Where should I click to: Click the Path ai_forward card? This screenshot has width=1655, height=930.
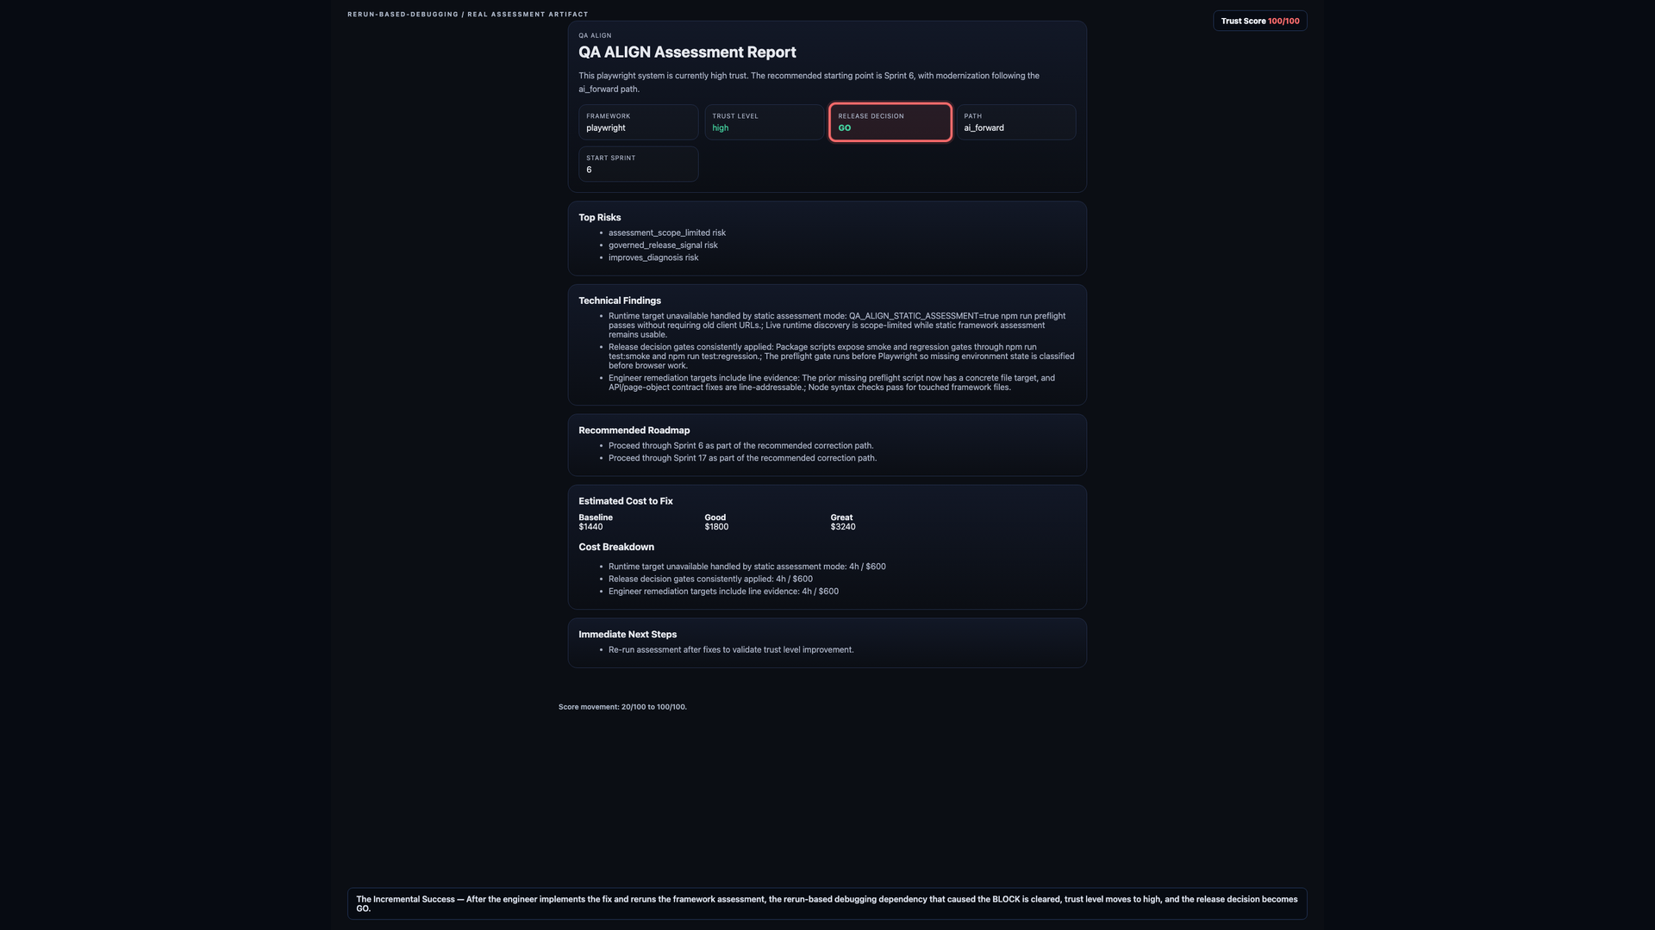point(1015,122)
